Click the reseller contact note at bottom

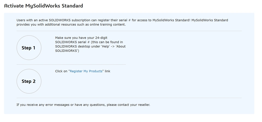tap(83, 105)
